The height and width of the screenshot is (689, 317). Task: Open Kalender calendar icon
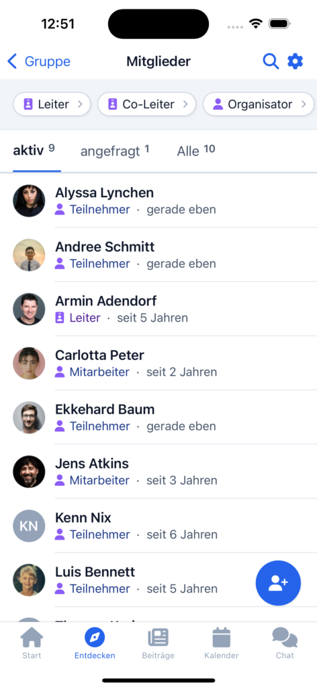[x=222, y=637]
